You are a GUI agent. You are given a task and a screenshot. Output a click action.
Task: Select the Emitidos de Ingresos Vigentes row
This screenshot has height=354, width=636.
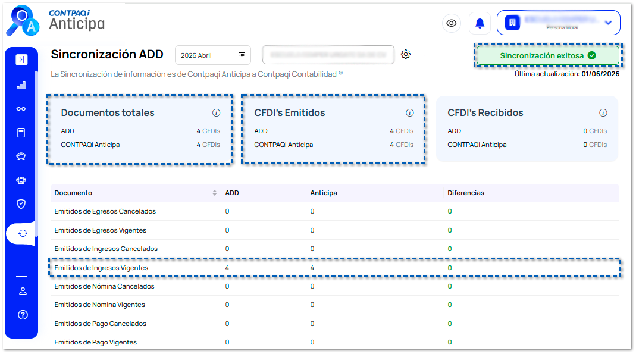335,268
